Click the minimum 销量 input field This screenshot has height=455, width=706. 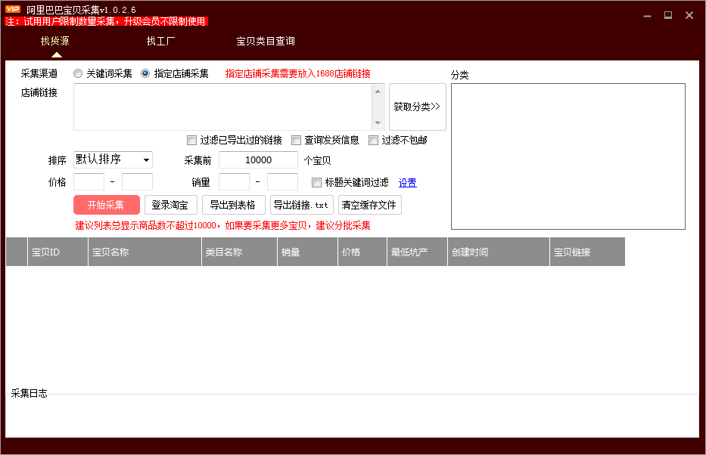tap(234, 181)
